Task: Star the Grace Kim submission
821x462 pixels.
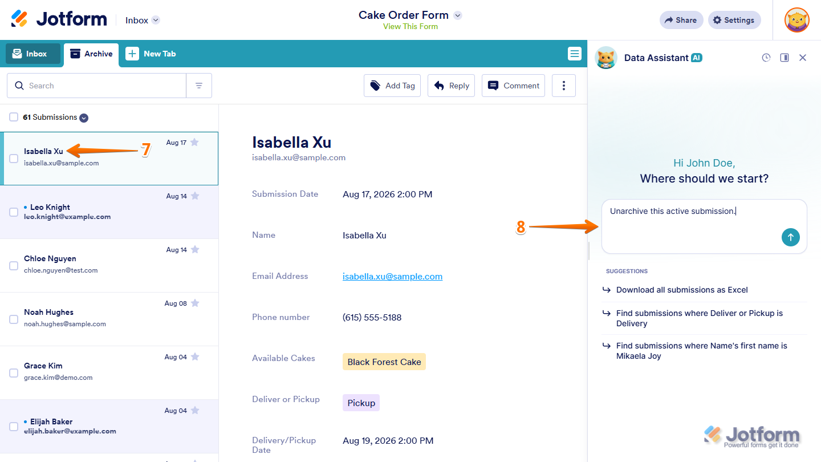Action: tap(194, 356)
